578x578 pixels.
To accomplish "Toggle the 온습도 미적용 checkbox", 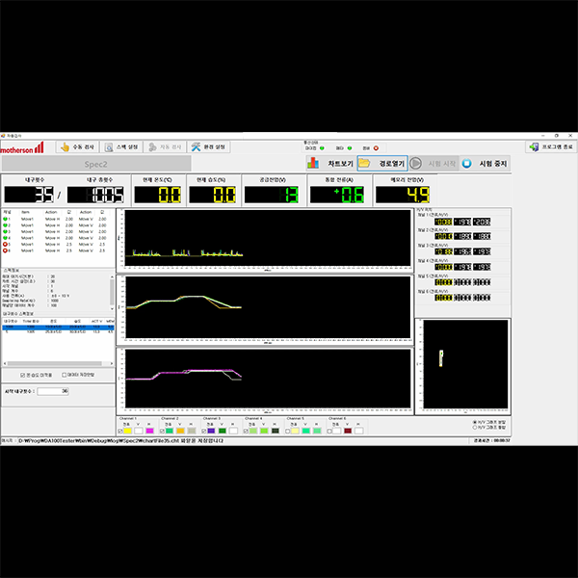I will point(24,375).
